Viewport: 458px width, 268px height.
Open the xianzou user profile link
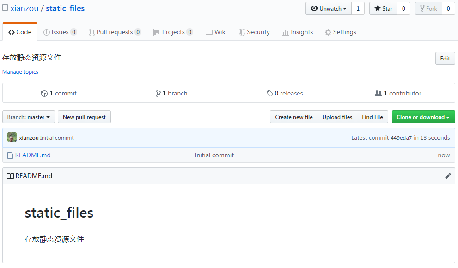24,8
